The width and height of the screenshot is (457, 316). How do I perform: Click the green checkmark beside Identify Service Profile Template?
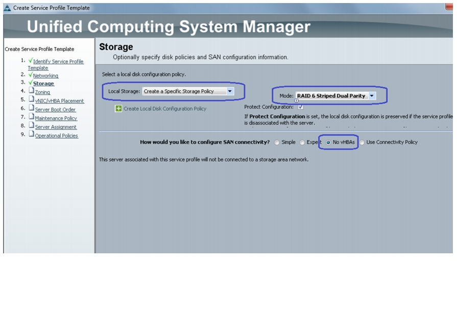coord(30,60)
